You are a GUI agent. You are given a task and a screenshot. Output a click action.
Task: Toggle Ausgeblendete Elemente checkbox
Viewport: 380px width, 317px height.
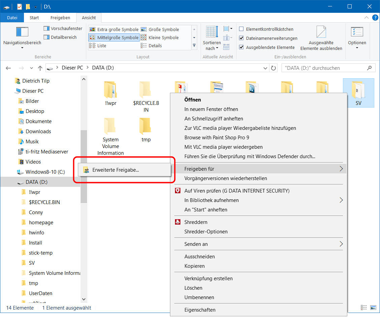point(241,48)
